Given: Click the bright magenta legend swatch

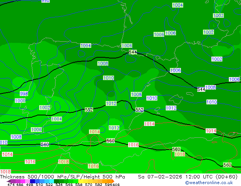Looking at the screenshot, I should click(x=23, y=181).
